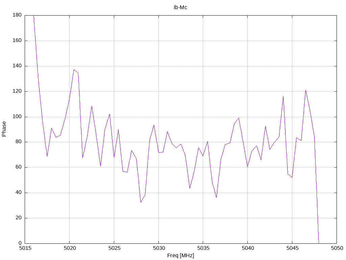Click the y-axis tick label 140
The width and height of the screenshot is (346, 260).
[x=17, y=66]
